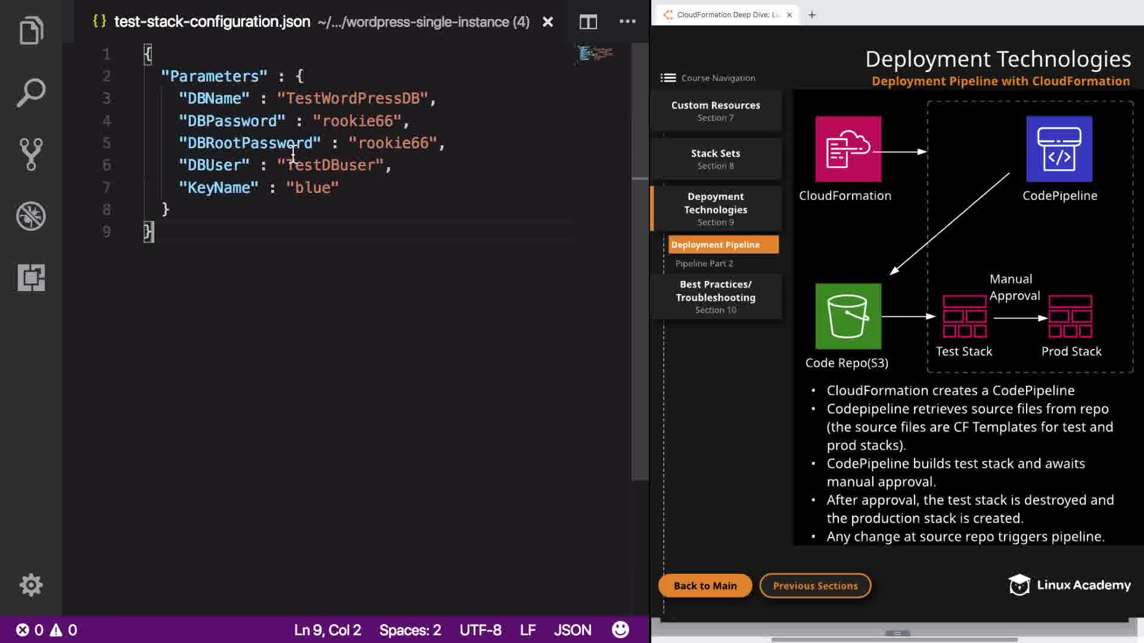Screen dimensions: 1144x643
Task: Click the errors and warnings indicator
Action: (x=46, y=630)
